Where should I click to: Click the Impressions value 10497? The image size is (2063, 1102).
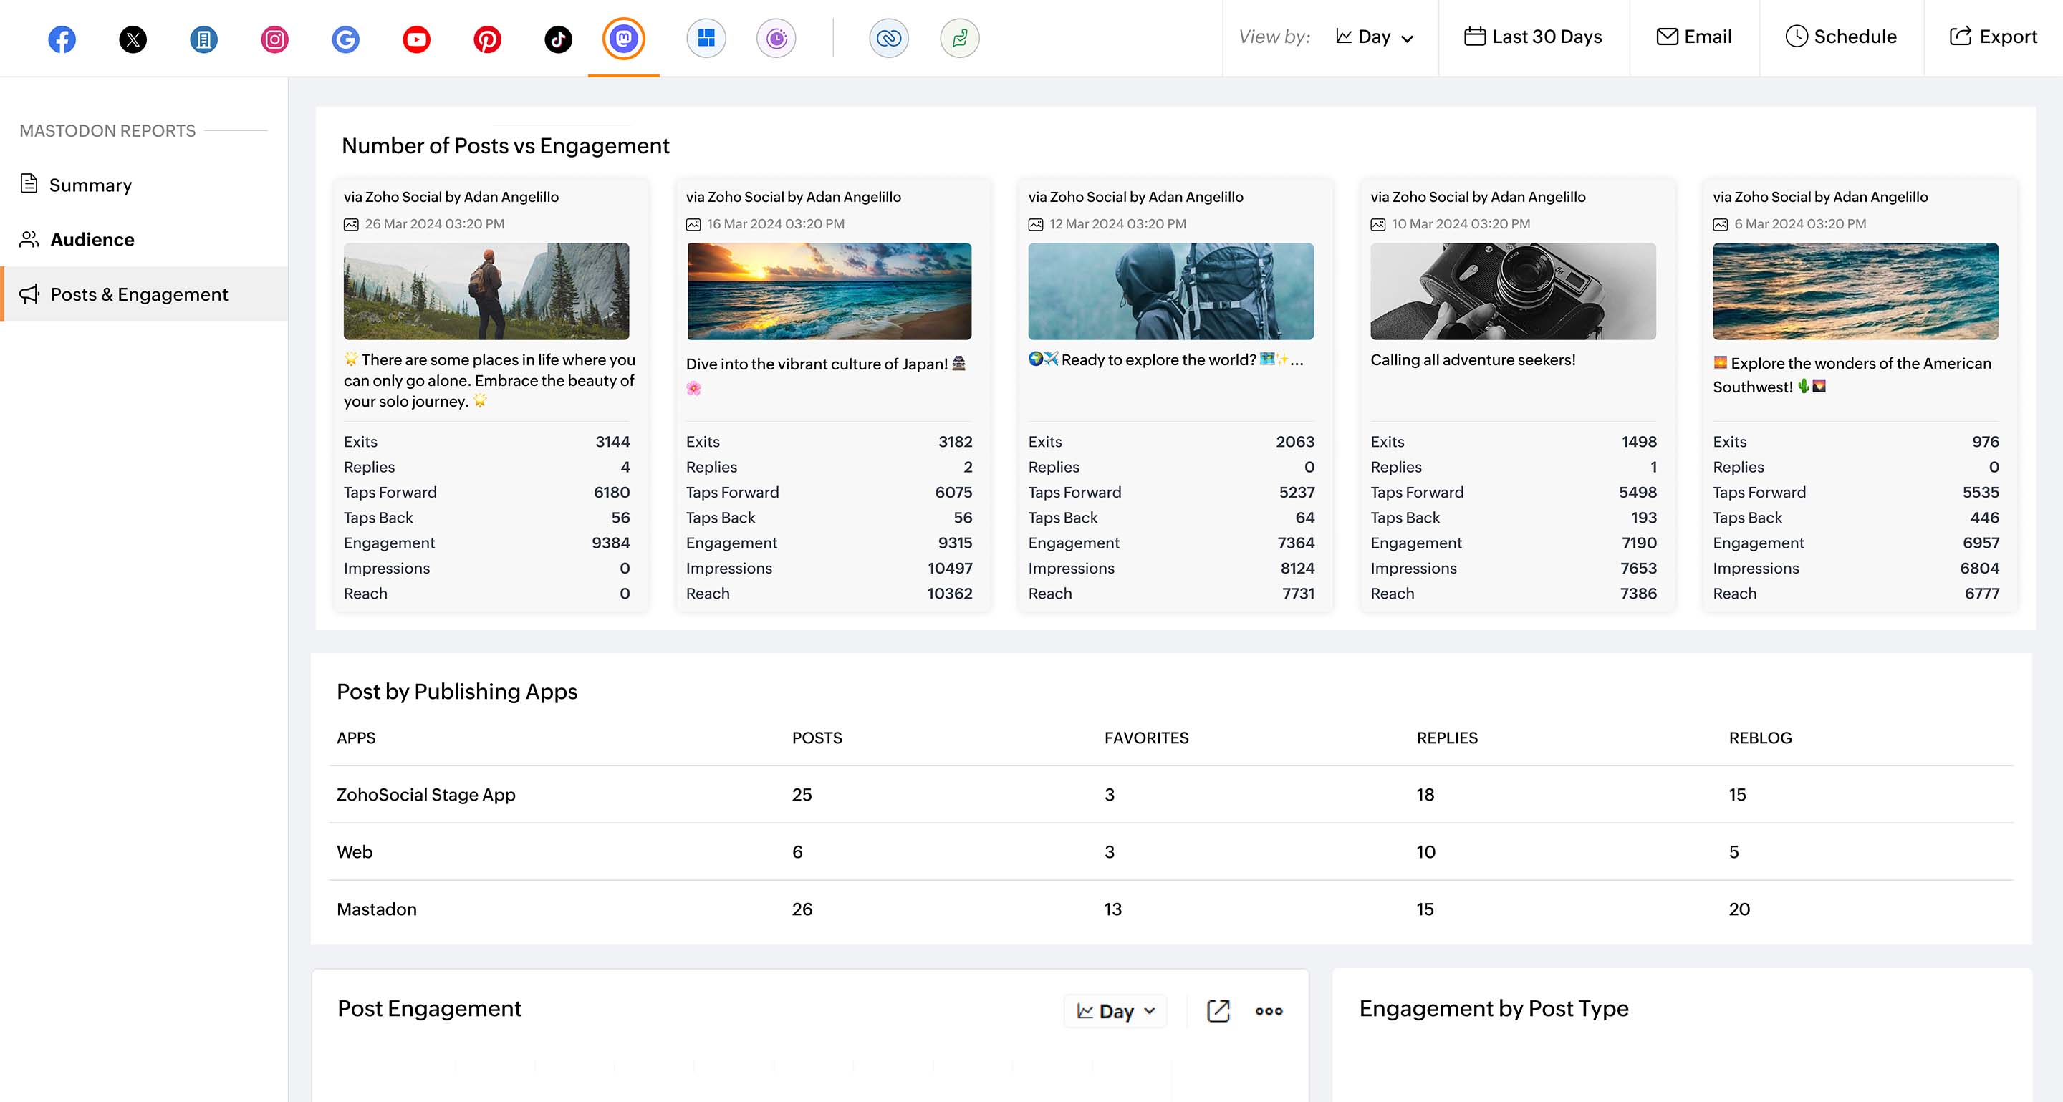click(x=950, y=569)
